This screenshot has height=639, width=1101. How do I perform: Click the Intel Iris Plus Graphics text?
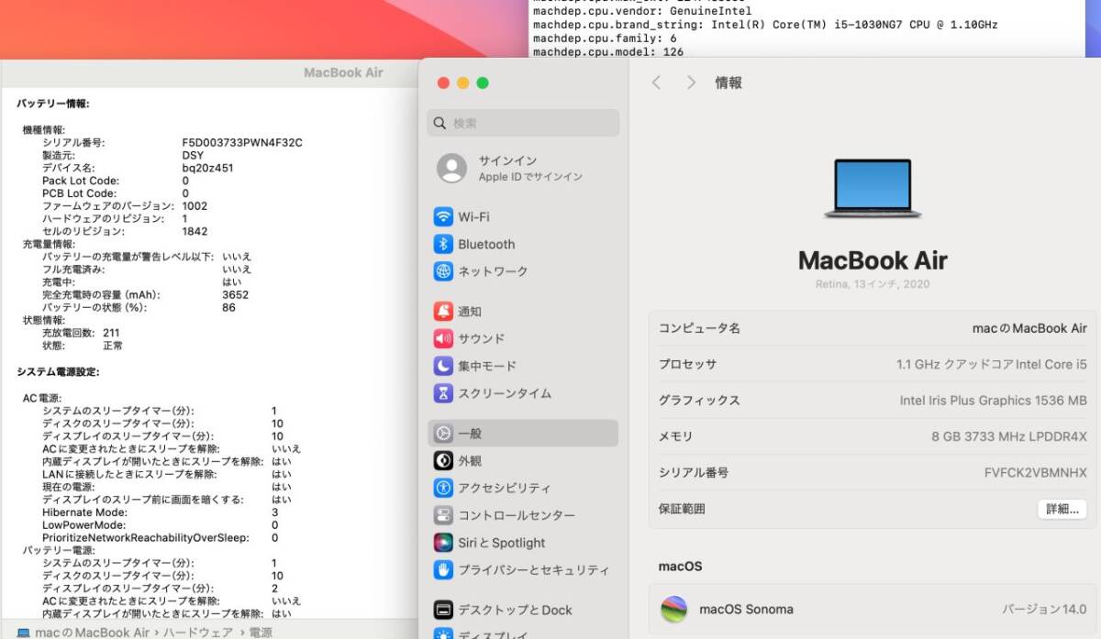coord(994,401)
